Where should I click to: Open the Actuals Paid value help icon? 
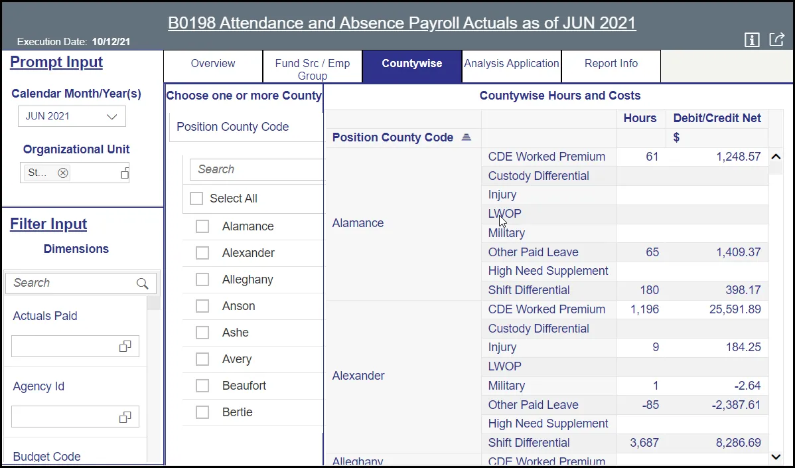tap(125, 347)
